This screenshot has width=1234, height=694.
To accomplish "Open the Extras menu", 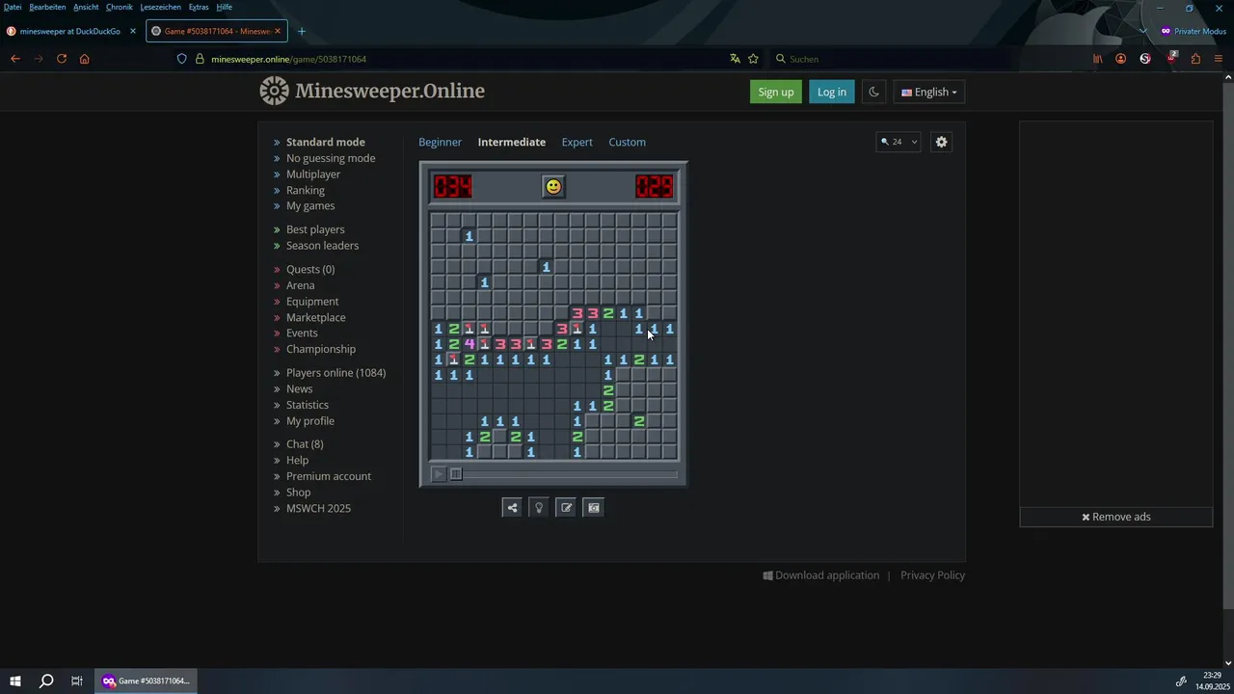I will tap(197, 7).
